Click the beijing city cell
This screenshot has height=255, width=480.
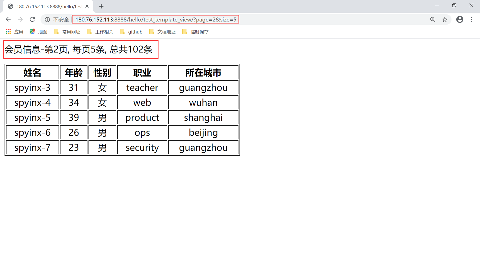203,132
